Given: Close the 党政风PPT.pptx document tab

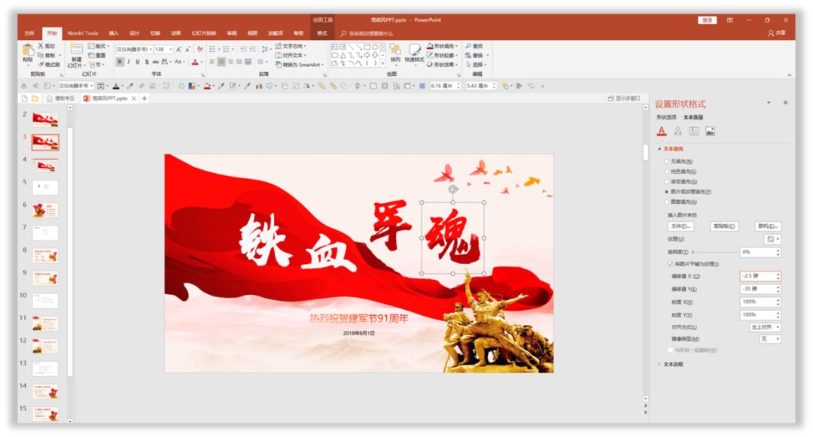Looking at the screenshot, I should [x=134, y=99].
